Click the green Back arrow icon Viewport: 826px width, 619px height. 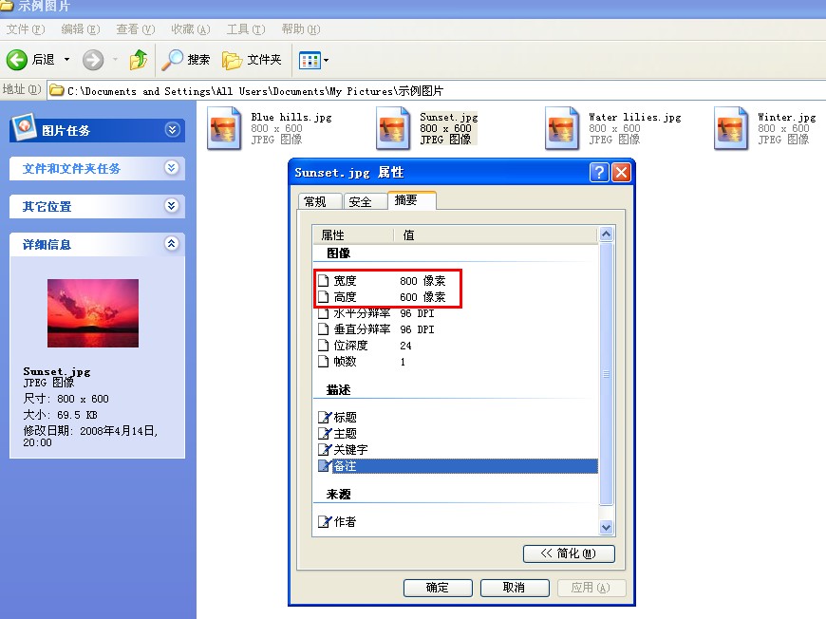click(x=17, y=60)
